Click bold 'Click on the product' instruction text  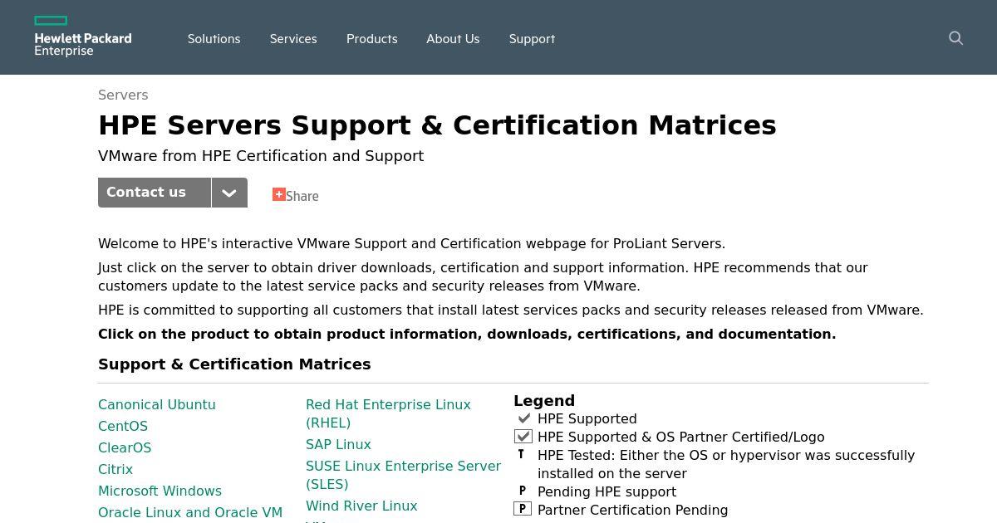(467, 334)
